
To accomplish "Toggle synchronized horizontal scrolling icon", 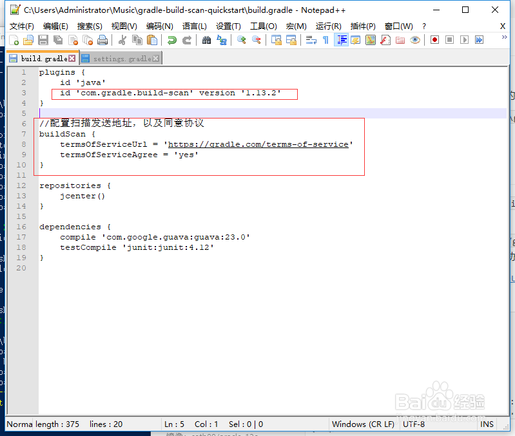I will pos(291,40).
